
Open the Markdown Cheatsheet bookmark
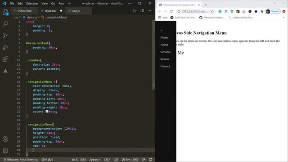tap(212, 18)
